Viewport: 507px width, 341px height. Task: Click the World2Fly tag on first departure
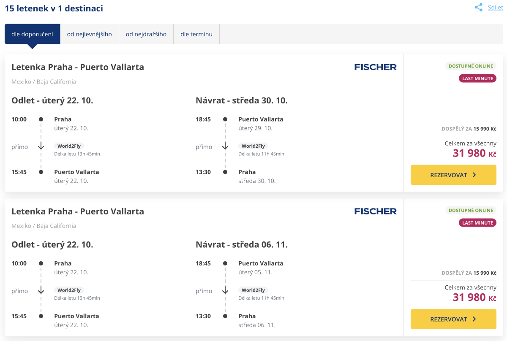(x=69, y=146)
